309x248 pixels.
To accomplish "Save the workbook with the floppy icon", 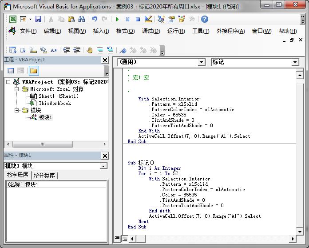I will [x=38, y=19].
